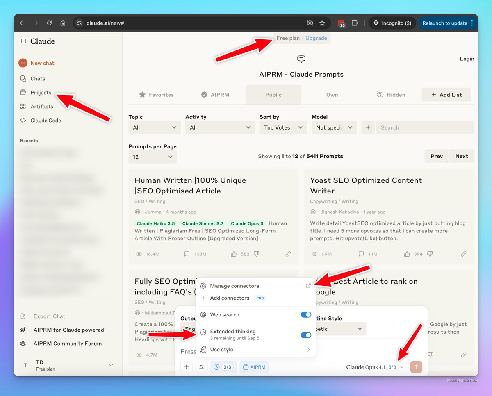Click the plus button beside Model dropdown
Viewport: 492px width, 396px height.
point(368,127)
